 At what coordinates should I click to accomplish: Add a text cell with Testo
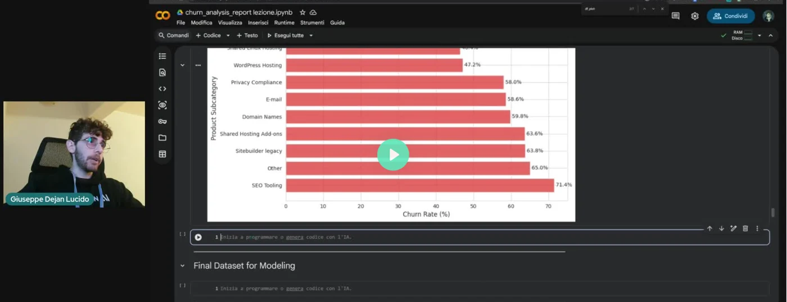247,35
